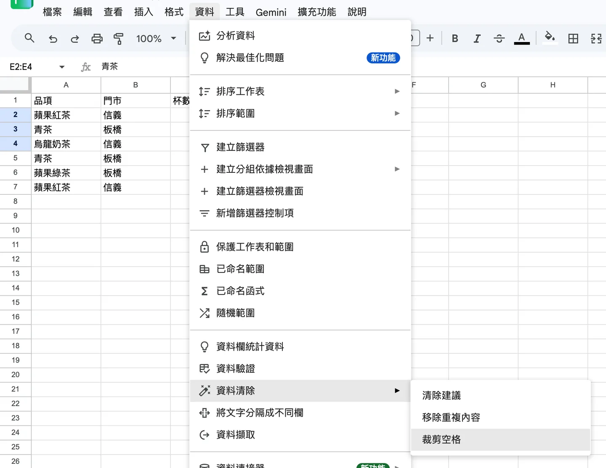Viewport: 606px width, 468px height.
Task: Select 分析資料 from the menu
Action: pos(300,36)
